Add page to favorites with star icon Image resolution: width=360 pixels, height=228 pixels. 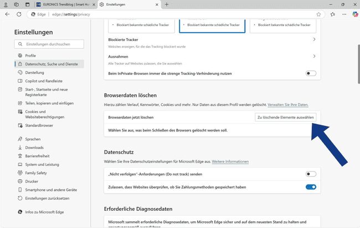point(318,14)
